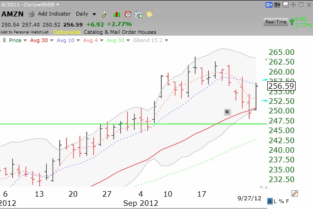Image resolution: width=313 pixels, height=209 pixels.
Task: Click the upper cyan marker on price axis
Action: click(x=264, y=80)
